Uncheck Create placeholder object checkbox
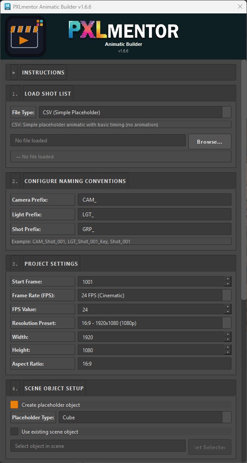Viewport: 247px width, 463px height. click(x=14, y=405)
